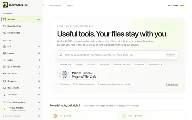The height and width of the screenshot is (120, 192).
Task: Click the 'Browser tools available' status text
Action: click(13, 116)
